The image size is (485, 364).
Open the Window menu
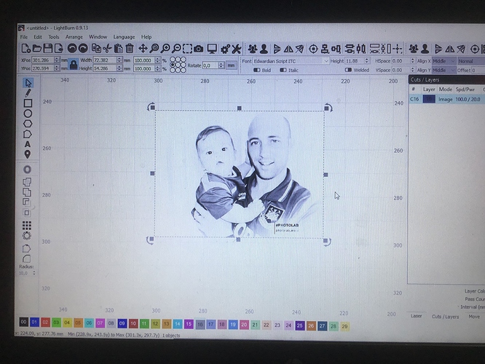click(98, 37)
